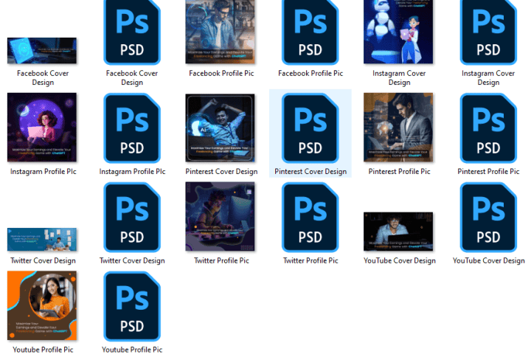This screenshot has height=354, width=531.
Task: Click "Twitter Cover Design" label under the image thumbnail
Action: point(43,260)
